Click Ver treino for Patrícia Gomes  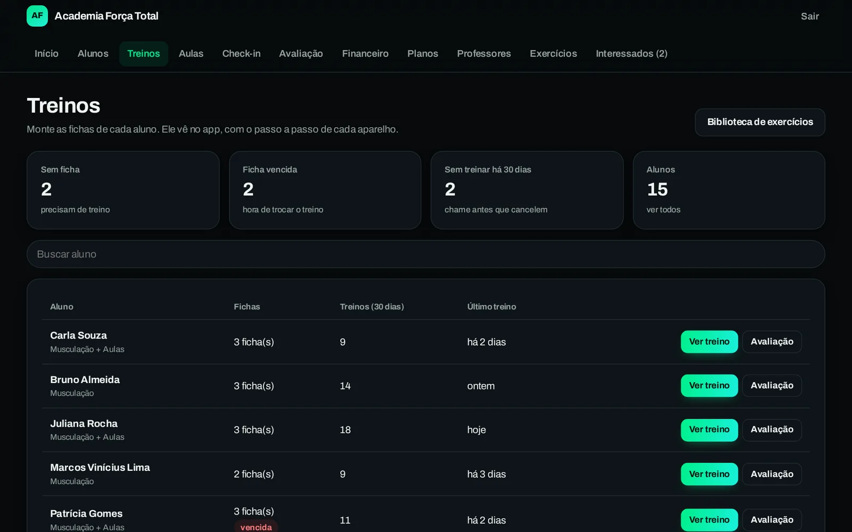[x=709, y=520]
